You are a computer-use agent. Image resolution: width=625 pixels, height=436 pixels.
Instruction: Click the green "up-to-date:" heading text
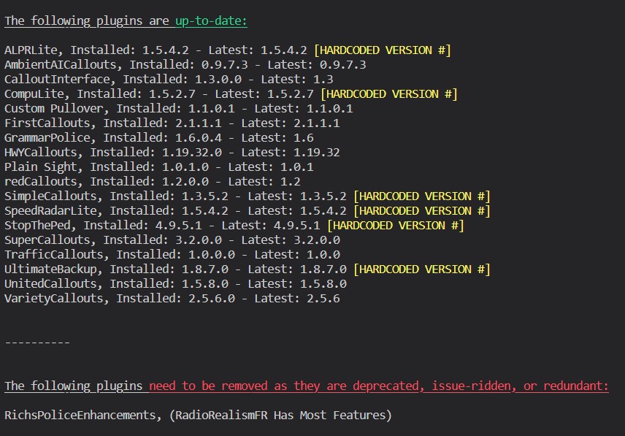pos(211,21)
